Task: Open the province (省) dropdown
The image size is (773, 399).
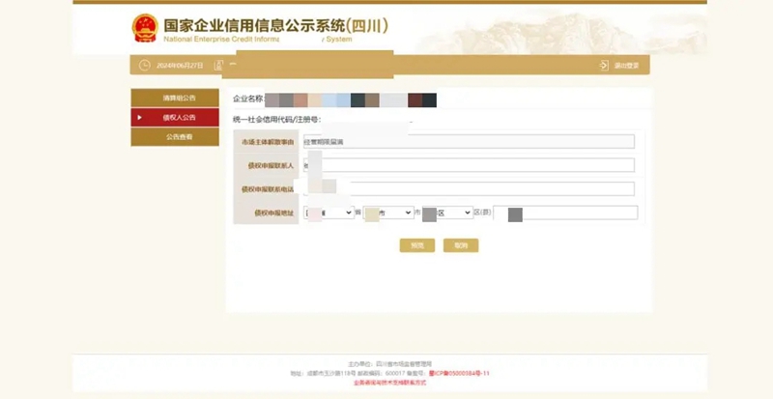Action: click(329, 213)
